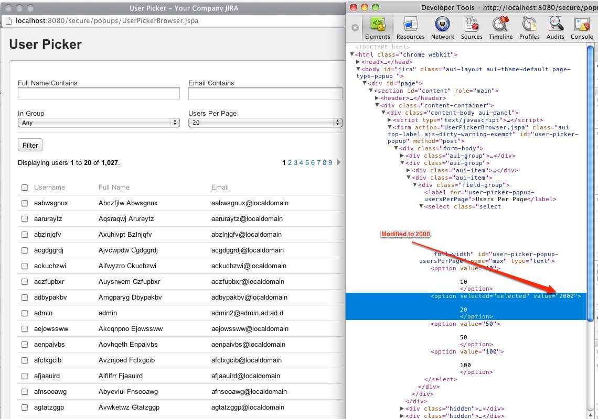Go to page 7 of user results
The width and height of the screenshot is (598, 419).
tap(319, 163)
